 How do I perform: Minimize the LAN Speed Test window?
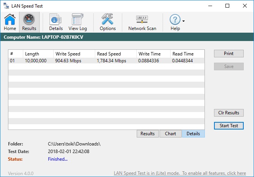click(x=210, y=6)
